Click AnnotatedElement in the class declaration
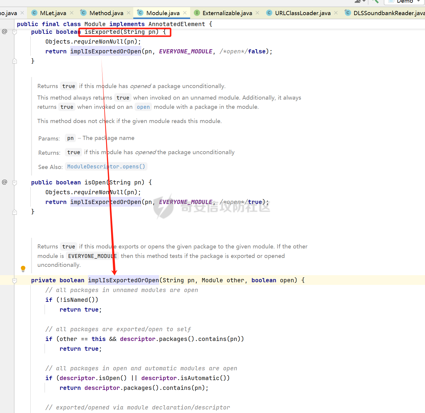 [177, 24]
